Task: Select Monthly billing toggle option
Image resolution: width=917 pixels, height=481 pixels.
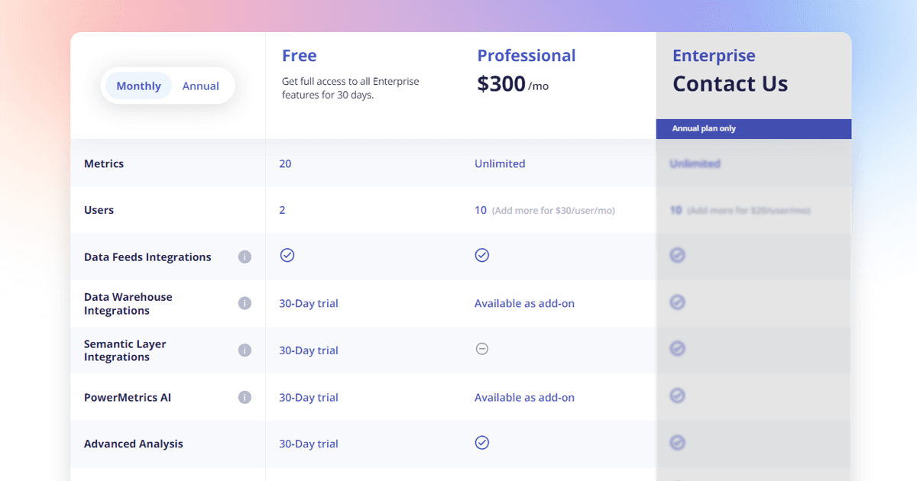Action: pos(138,86)
